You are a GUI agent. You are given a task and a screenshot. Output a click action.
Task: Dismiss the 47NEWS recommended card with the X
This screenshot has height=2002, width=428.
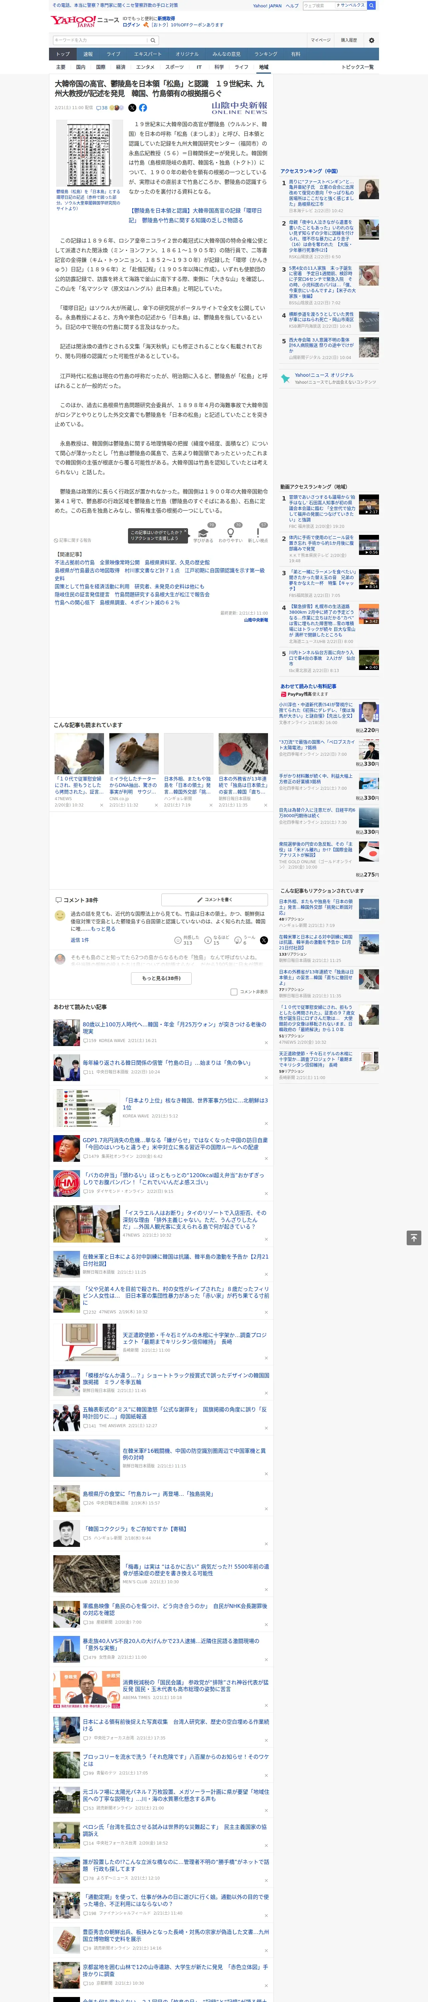click(101, 804)
